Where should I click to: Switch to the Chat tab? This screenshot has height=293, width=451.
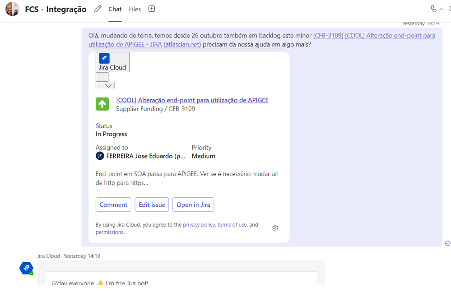(115, 9)
